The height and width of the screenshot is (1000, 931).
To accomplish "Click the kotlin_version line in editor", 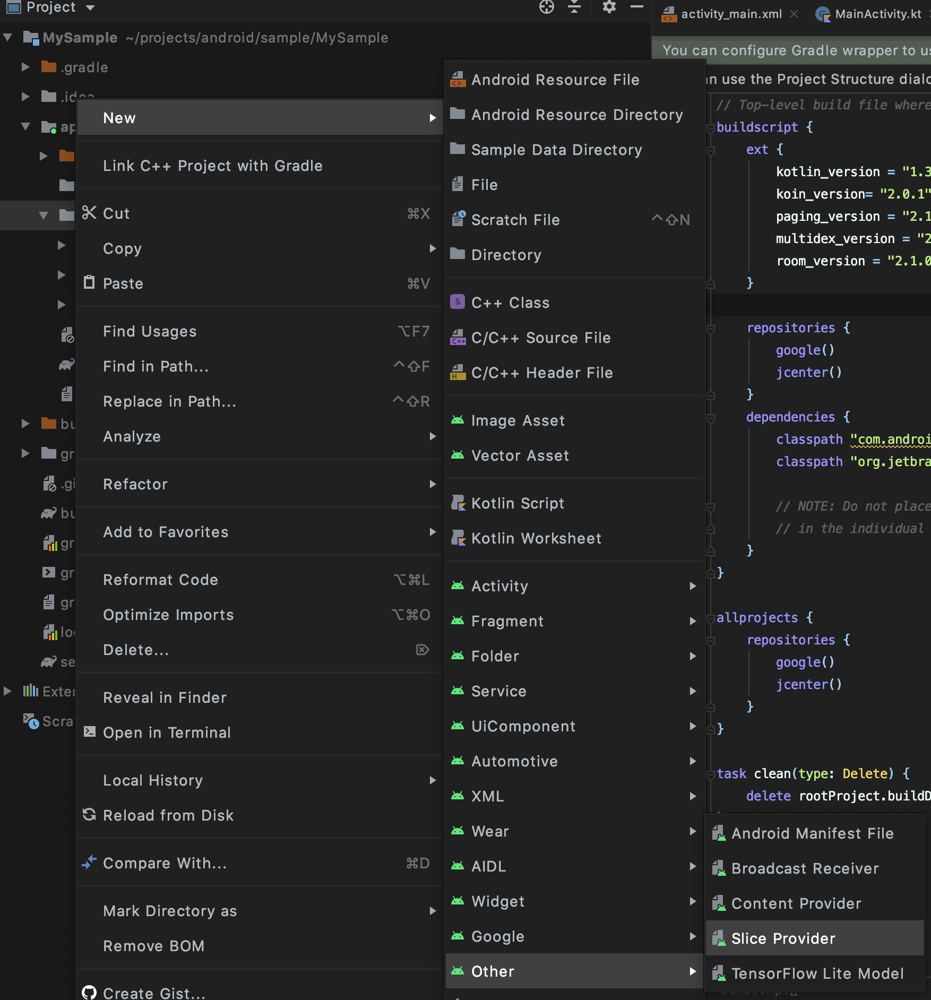I will (853, 171).
